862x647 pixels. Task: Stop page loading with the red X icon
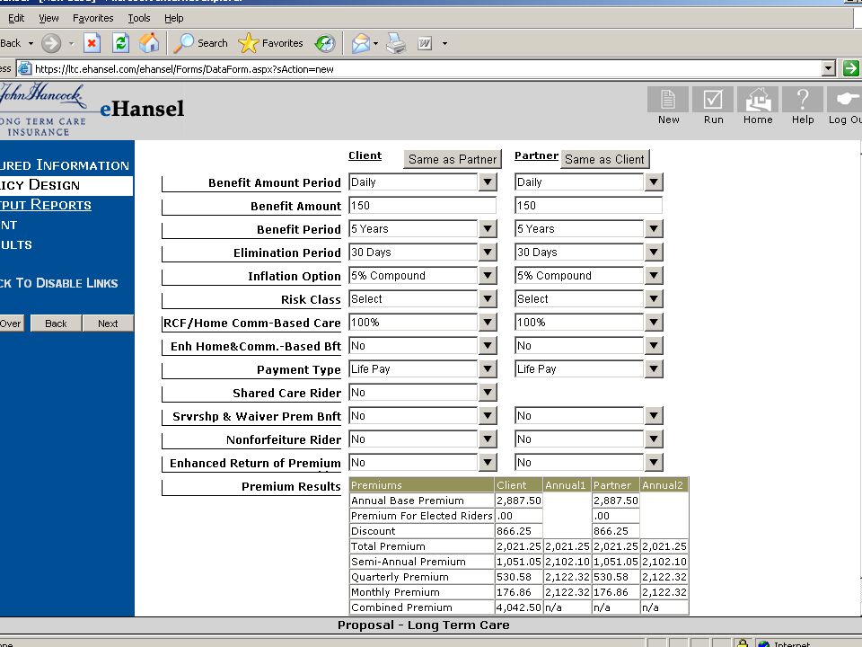92,43
